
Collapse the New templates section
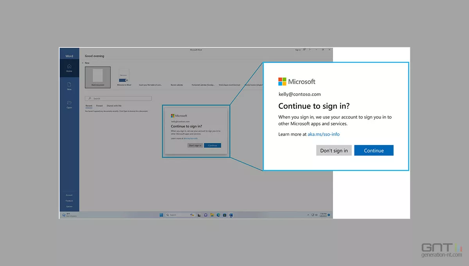pyautogui.click(x=82, y=63)
